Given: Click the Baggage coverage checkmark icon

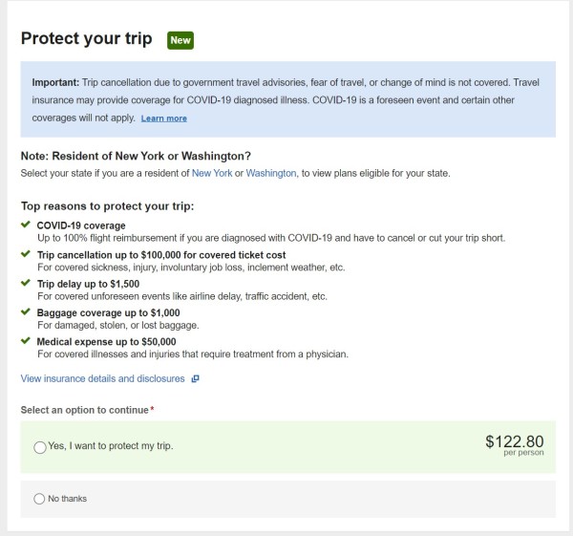Looking at the screenshot, I should (x=26, y=312).
